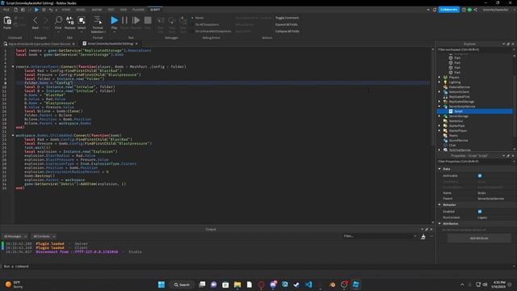Expand the StarterPlayer node

click(439, 131)
